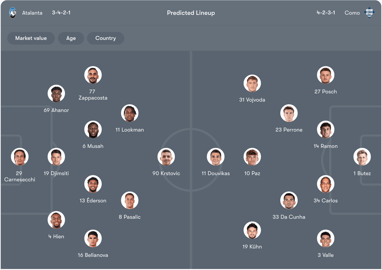Click Éderson's player avatar
The image size is (382, 270).
(x=93, y=184)
